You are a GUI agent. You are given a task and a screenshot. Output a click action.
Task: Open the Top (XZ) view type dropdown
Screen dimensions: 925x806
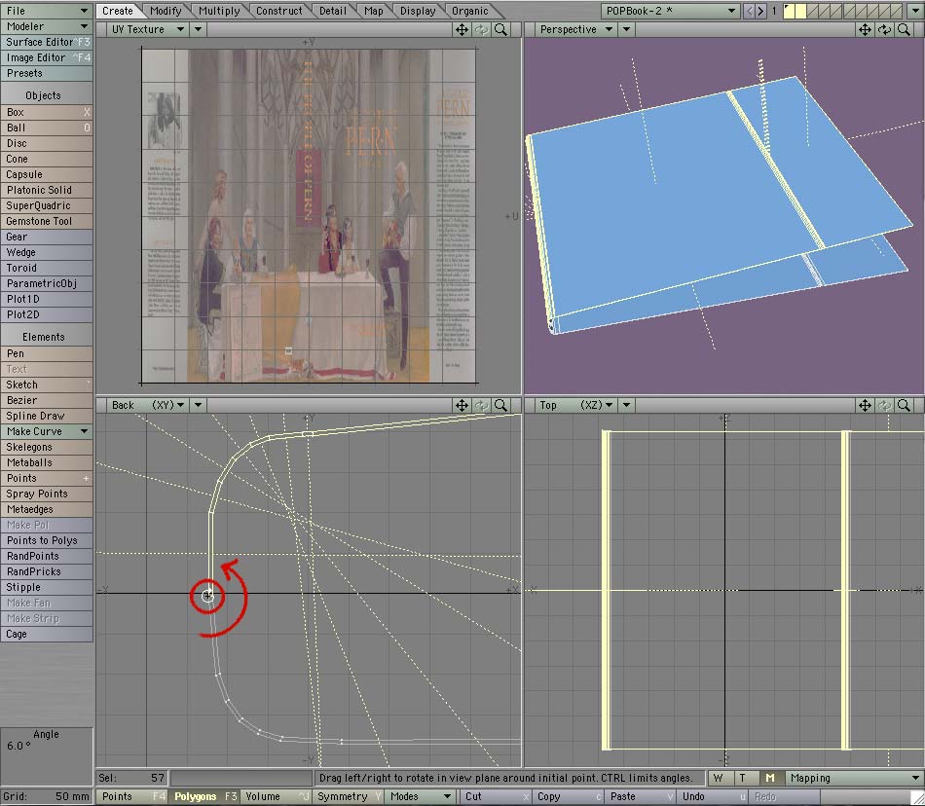(x=576, y=405)
